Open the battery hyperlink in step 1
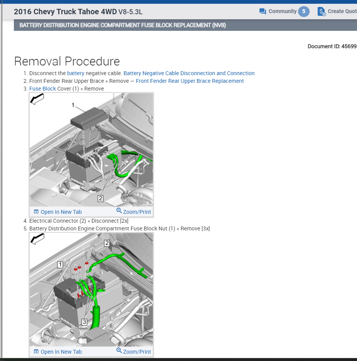 75,73
